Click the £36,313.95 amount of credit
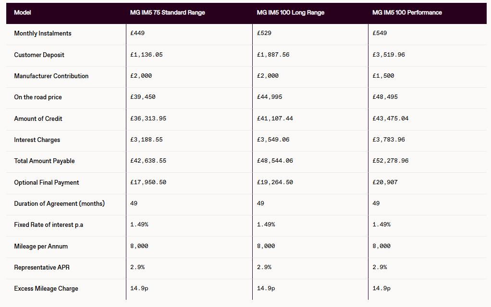The width and height of the screenshot is (491, 307). (x=148, y=118)
